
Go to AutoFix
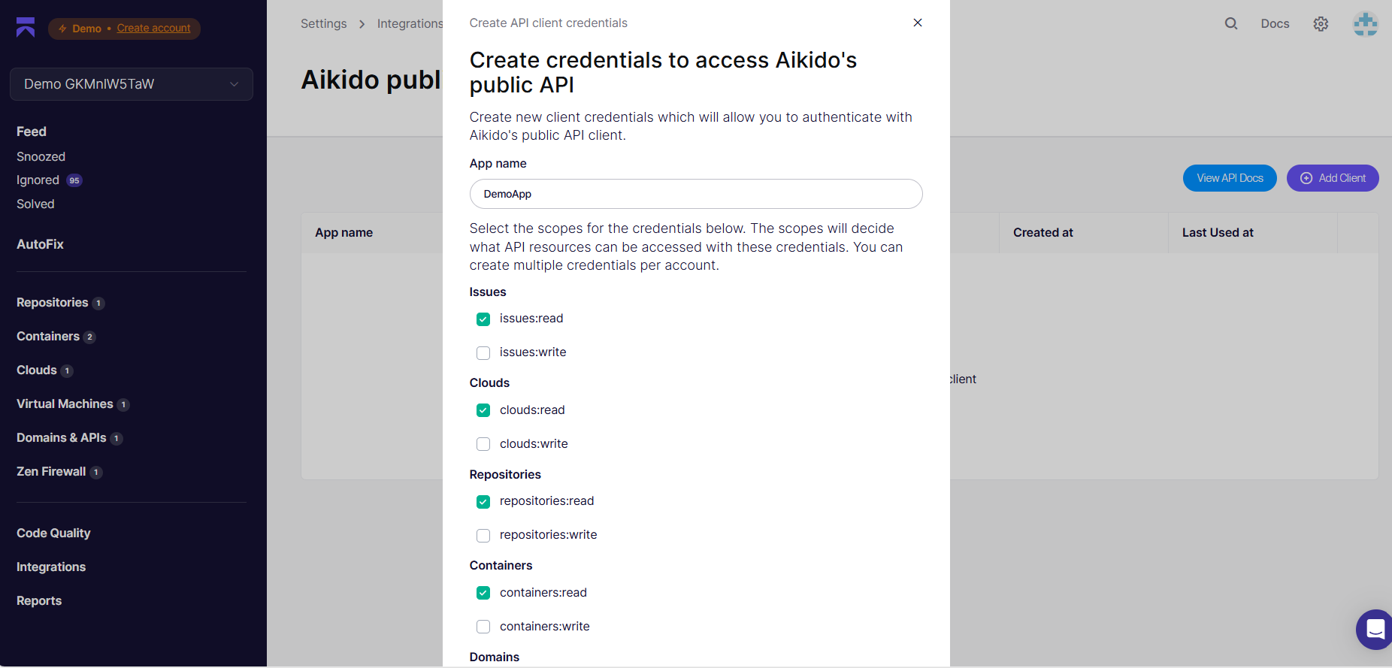tap(40, 244)
